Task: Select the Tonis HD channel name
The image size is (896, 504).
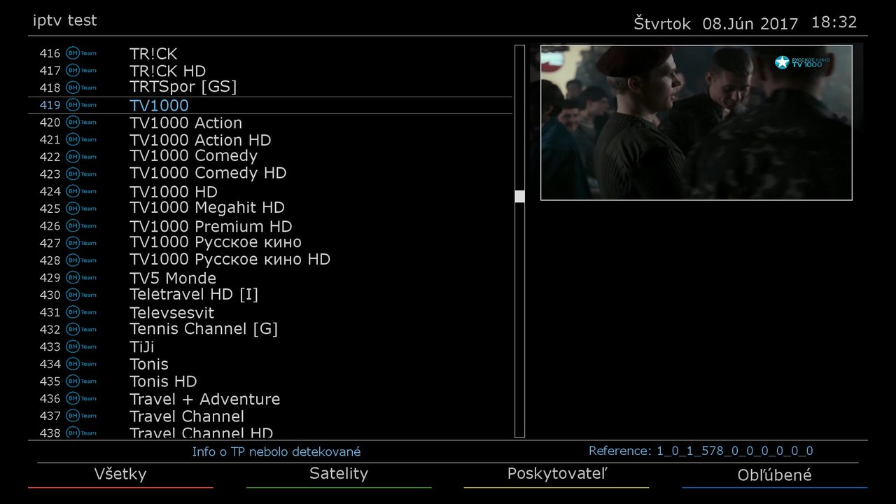Action: pos(163,382)
